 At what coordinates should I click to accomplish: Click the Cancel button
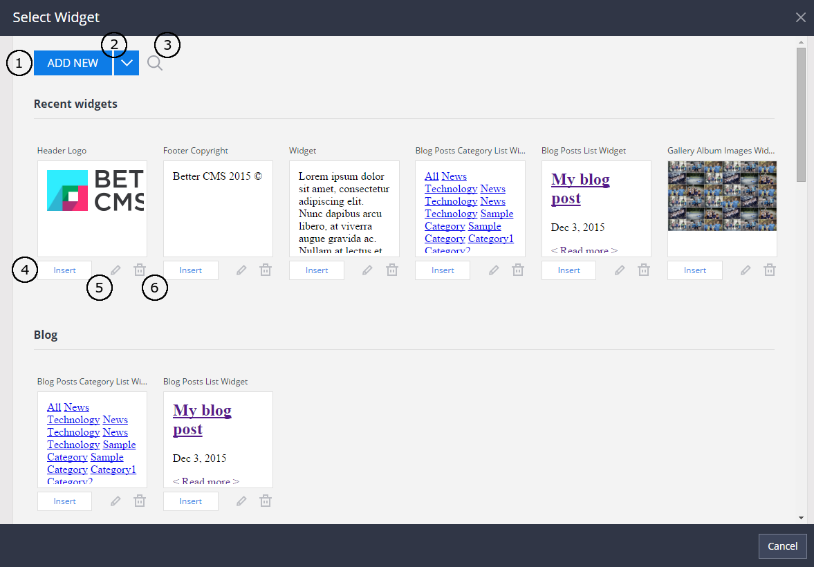(782, 546)
